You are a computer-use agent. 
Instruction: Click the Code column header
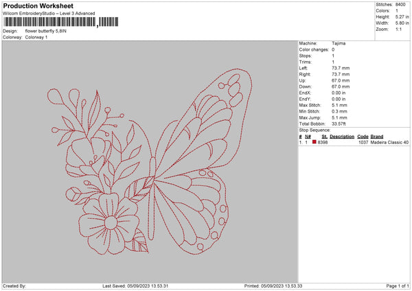[x=363, y=137]
